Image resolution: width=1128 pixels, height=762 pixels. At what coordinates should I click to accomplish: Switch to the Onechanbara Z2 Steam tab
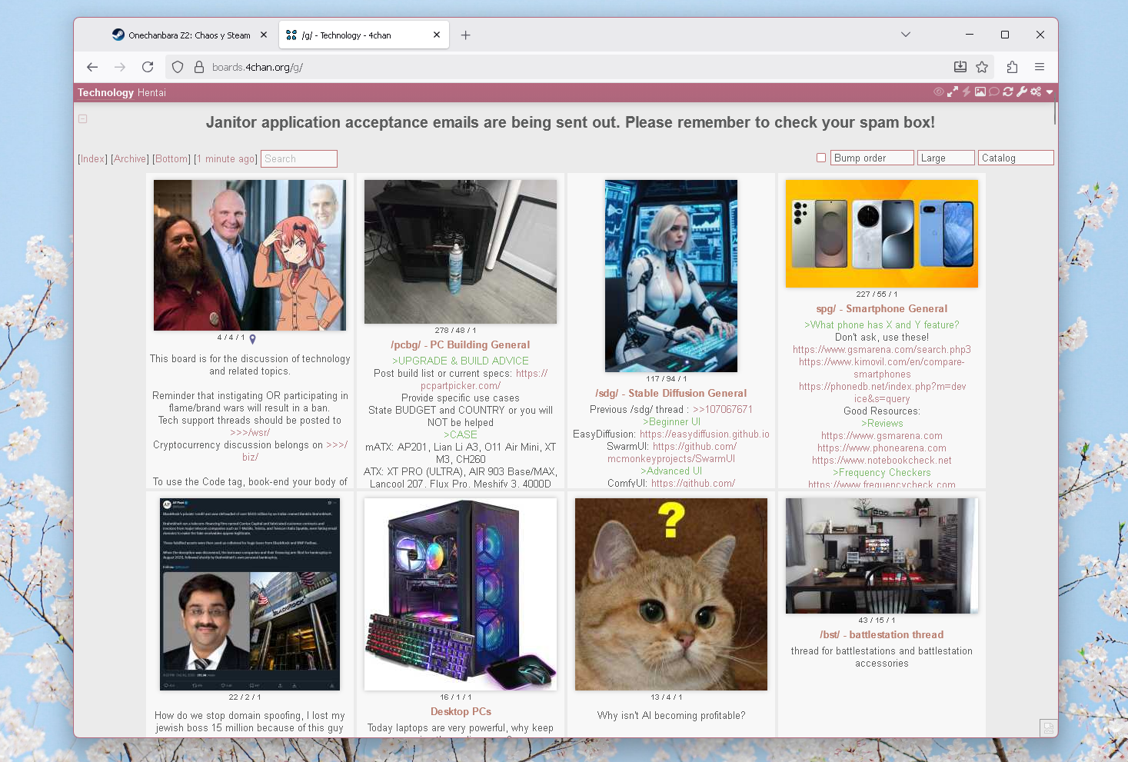click(x=189, y=35)
